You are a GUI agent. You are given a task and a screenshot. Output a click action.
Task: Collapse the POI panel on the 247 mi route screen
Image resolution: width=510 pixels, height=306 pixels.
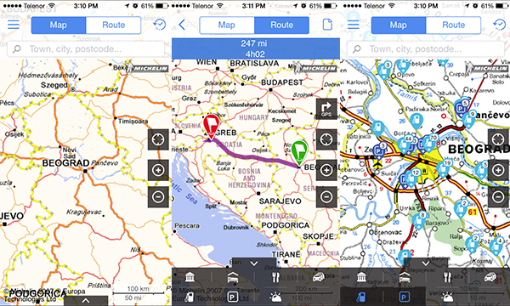pos(254,263)
